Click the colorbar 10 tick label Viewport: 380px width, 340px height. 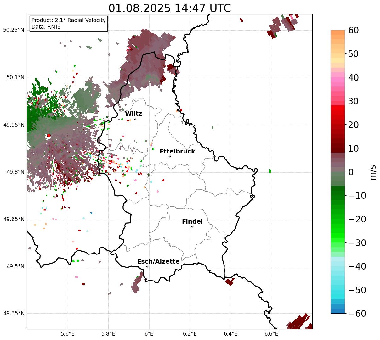point(353,148)
